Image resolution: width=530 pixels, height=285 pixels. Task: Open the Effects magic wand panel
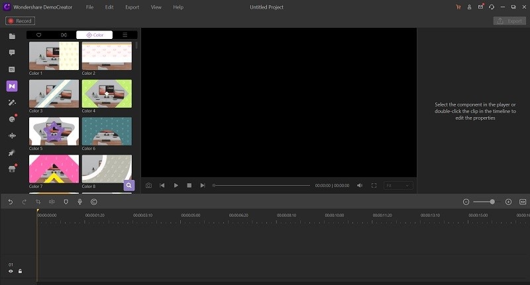[12, 102]
